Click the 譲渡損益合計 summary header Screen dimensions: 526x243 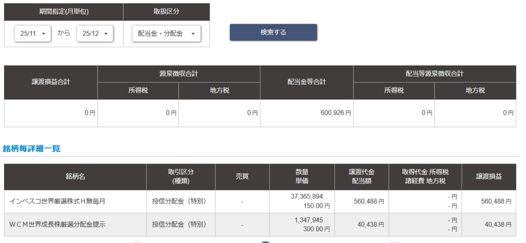point(51,82)
